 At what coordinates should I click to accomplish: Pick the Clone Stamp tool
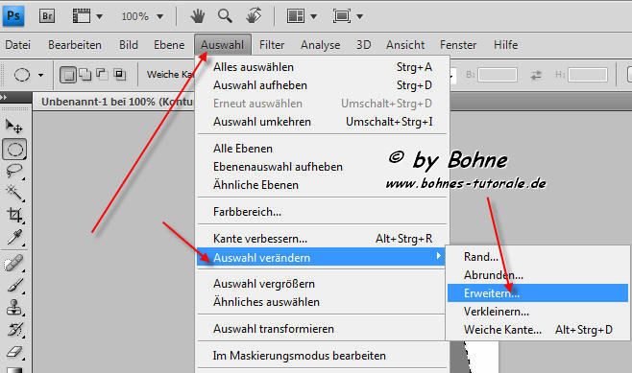(x=14, y=308)
